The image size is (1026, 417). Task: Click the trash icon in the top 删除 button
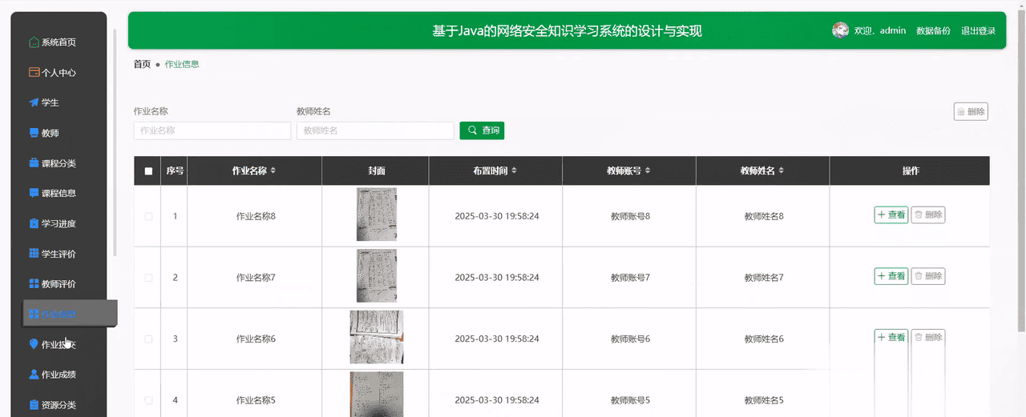(961, 112)
